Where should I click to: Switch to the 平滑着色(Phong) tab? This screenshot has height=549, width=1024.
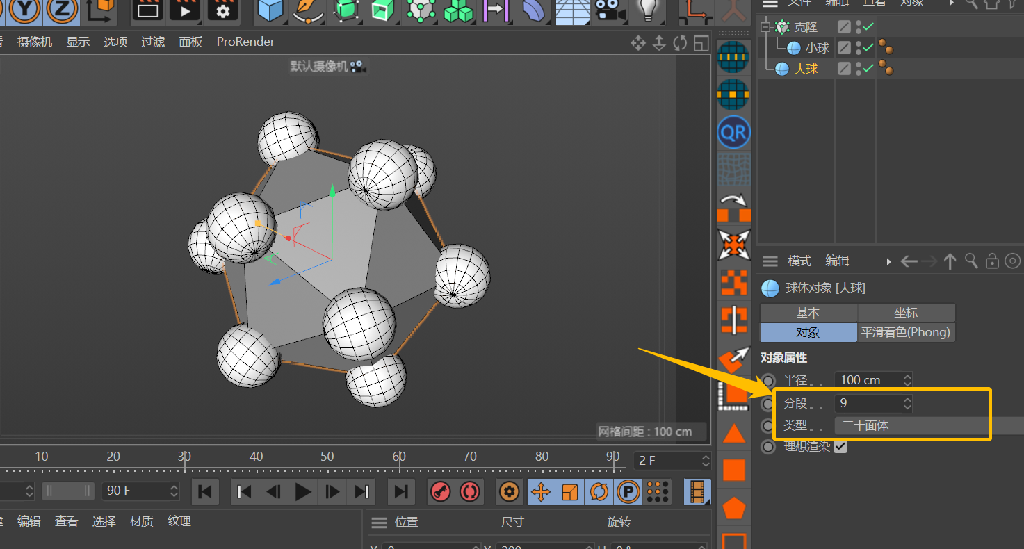pyautogui.click(x=905, y=332)
